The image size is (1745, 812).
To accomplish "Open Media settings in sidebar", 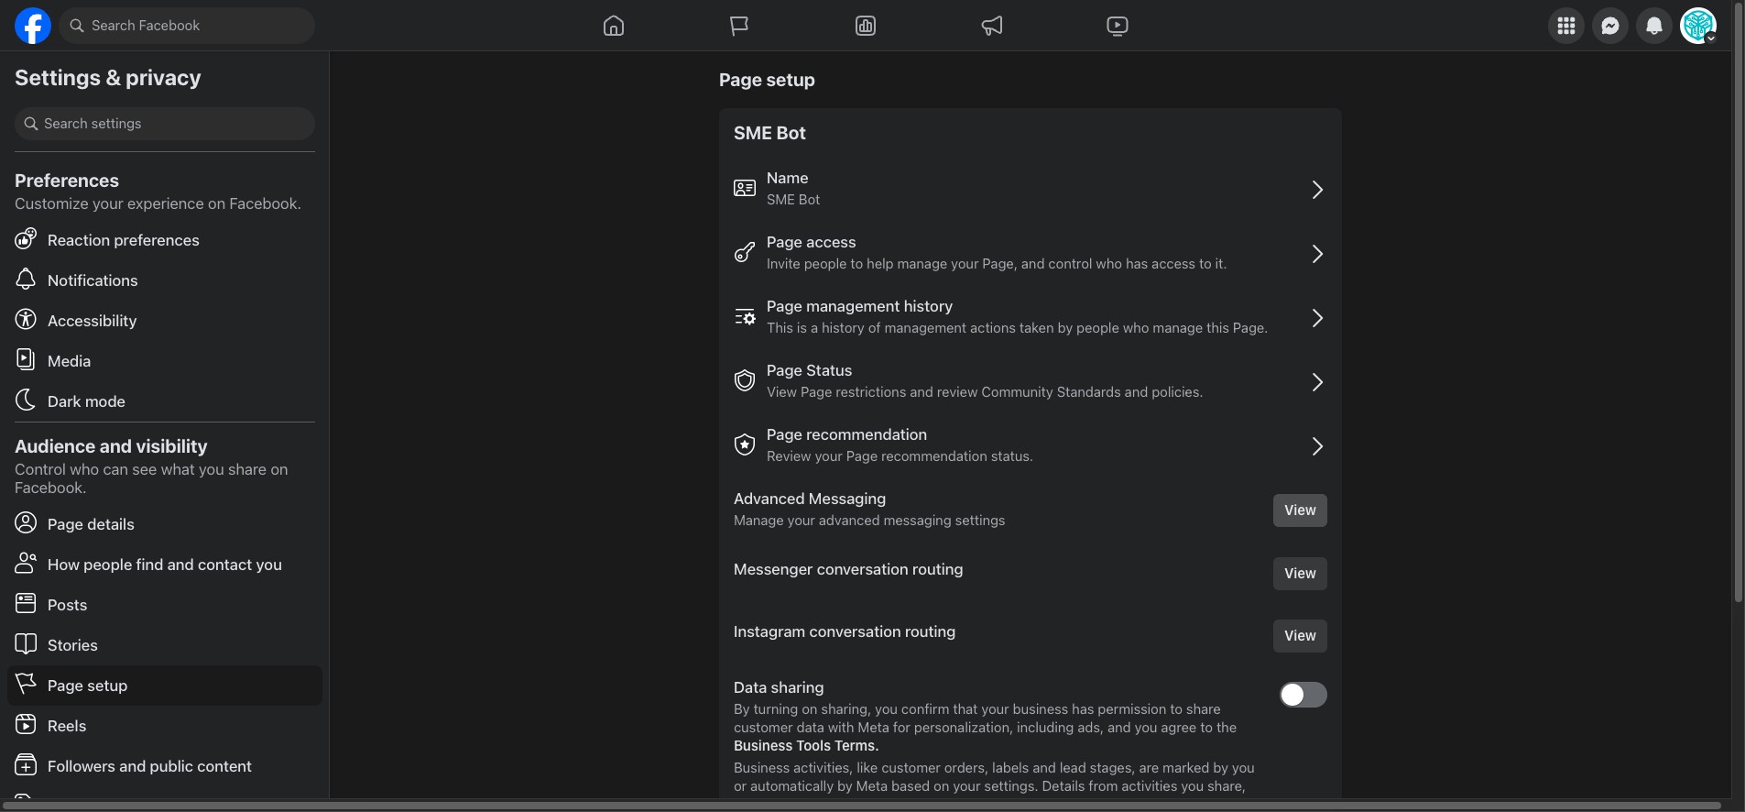I will (x=165, y=361).
